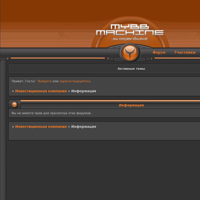Click the orange arrow icon beside Информация header
Viewport: 200px width, 200px height.
[x=14, y=104]
